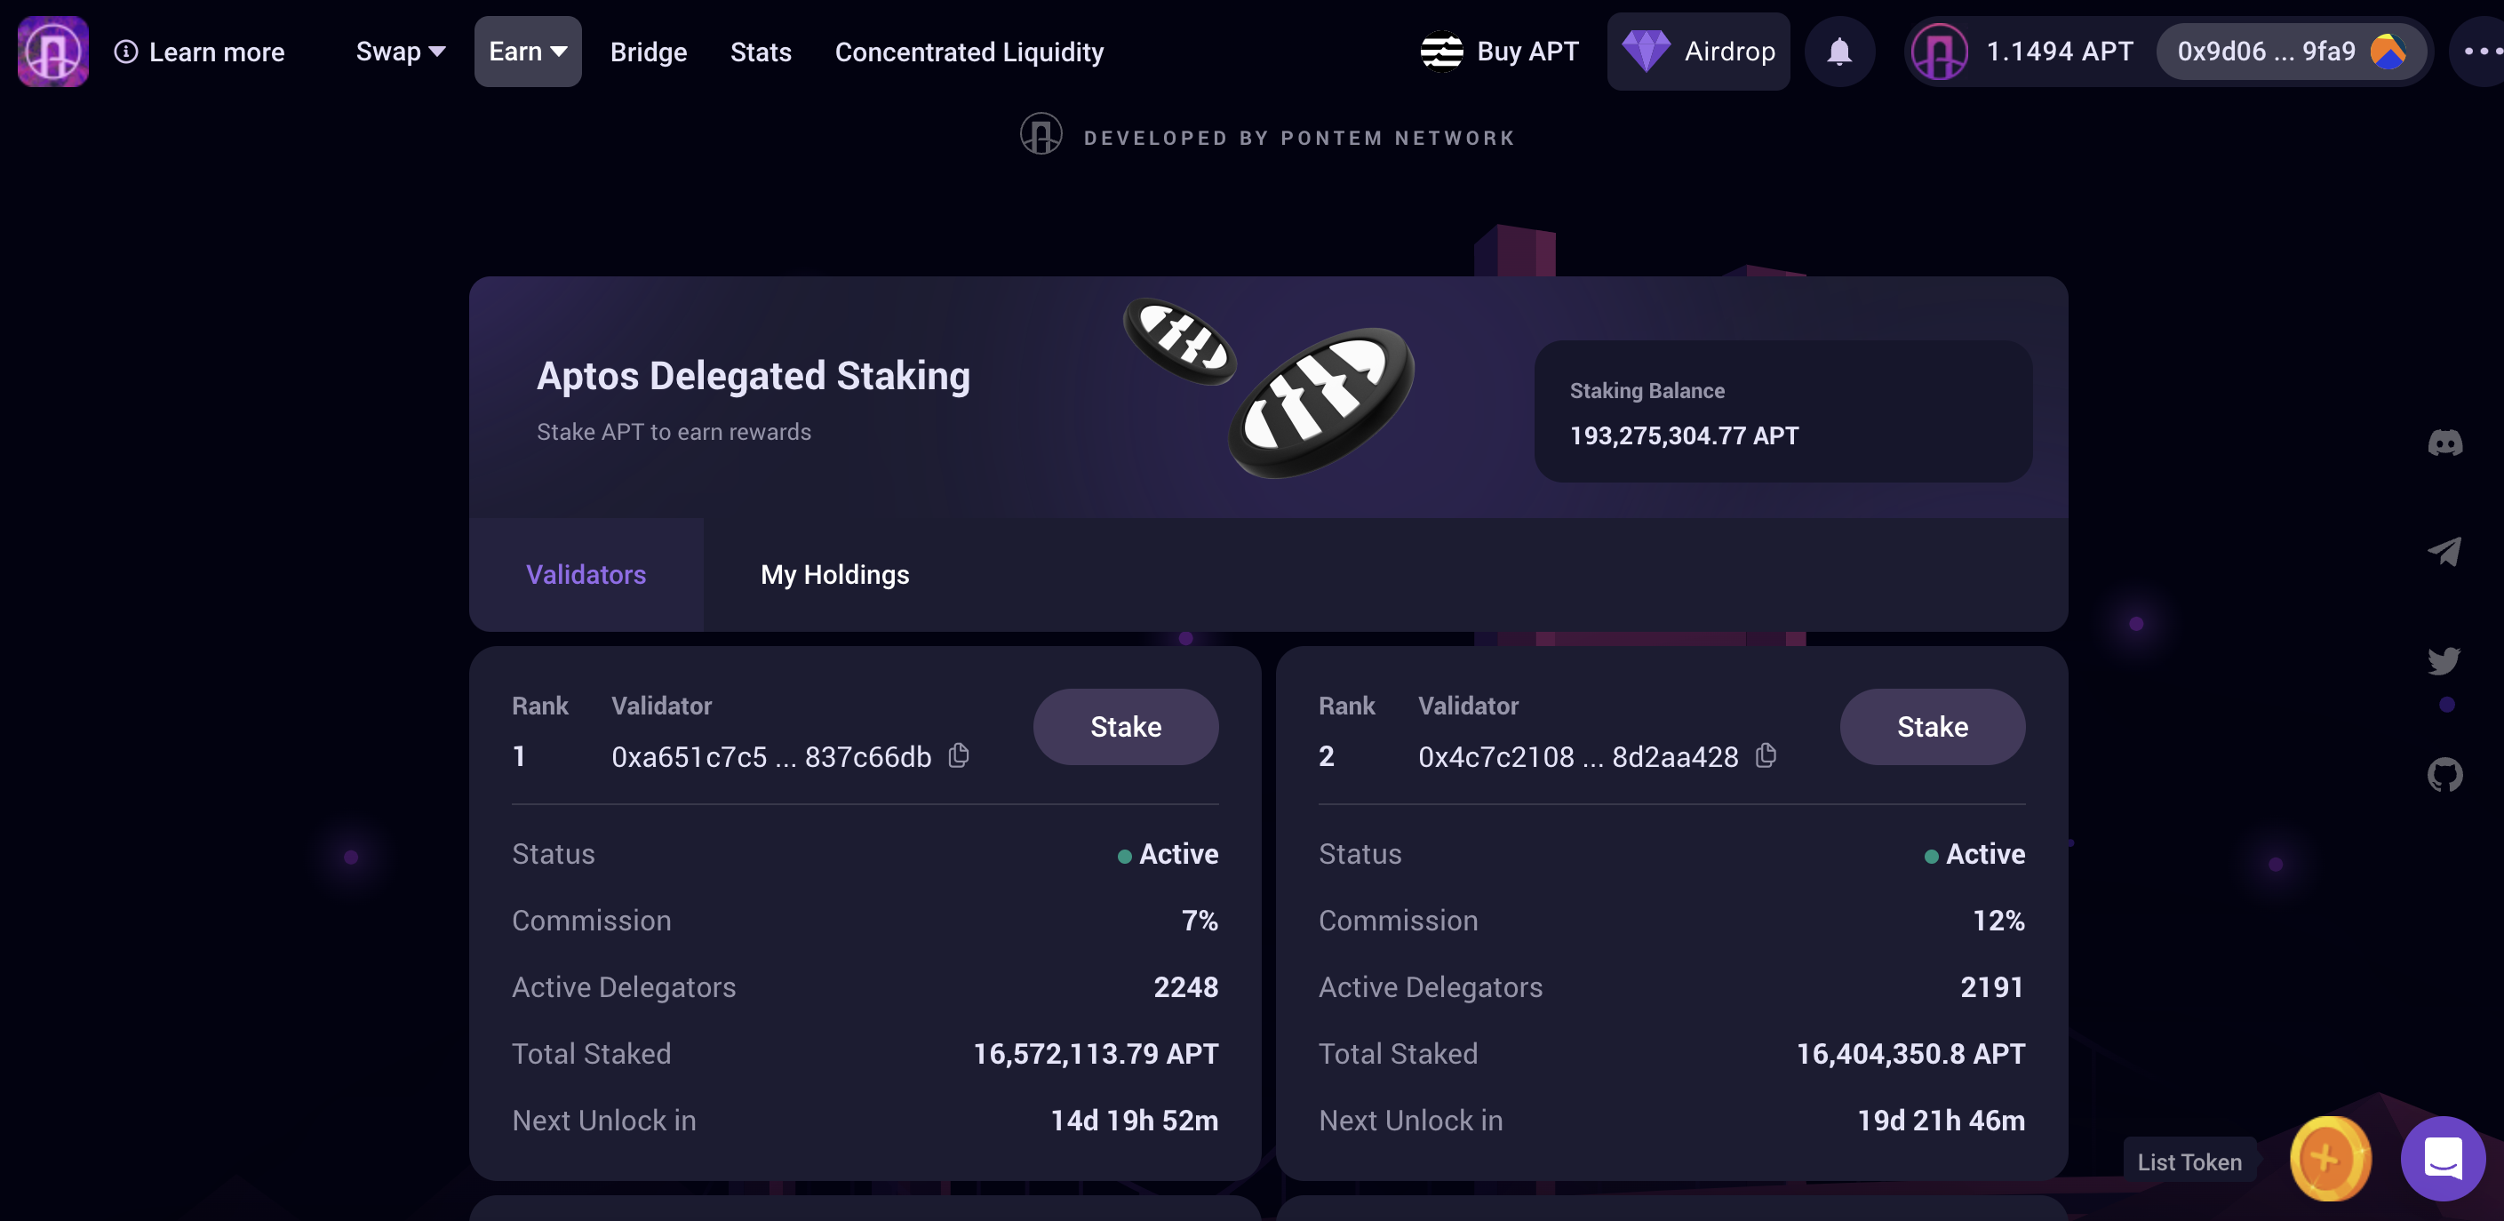
Task: Click the List Token coin icon
Action: click(x=2329, y=1158)
